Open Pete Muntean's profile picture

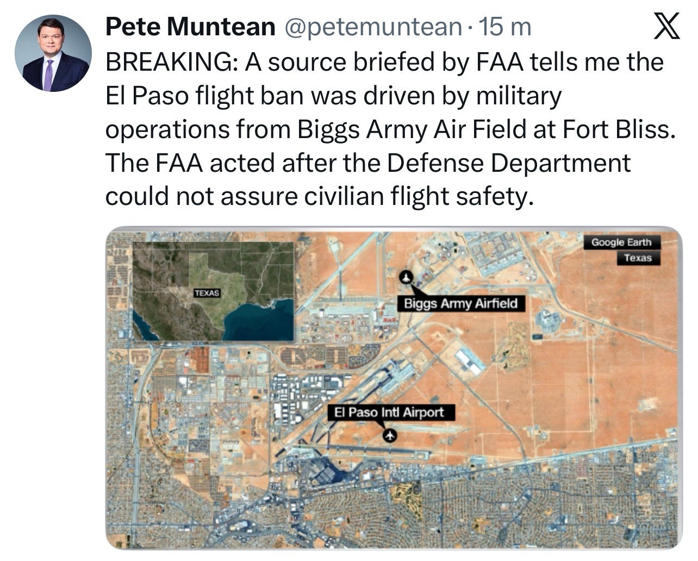click(x=53, y=53)
